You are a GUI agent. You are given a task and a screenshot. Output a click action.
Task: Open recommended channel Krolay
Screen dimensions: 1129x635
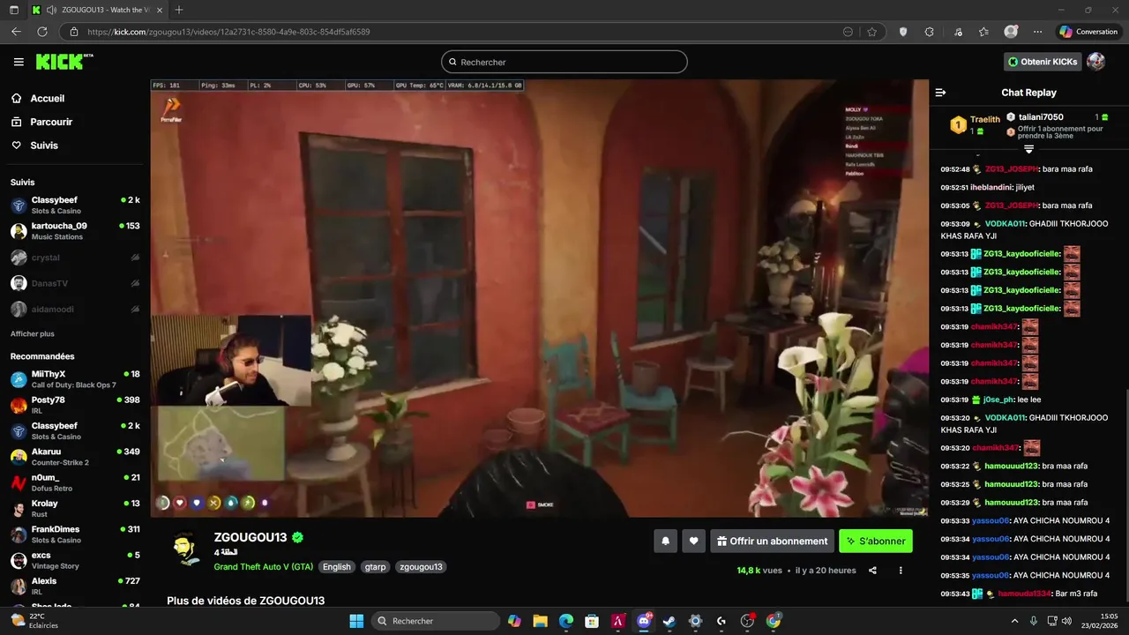(75, 509)
